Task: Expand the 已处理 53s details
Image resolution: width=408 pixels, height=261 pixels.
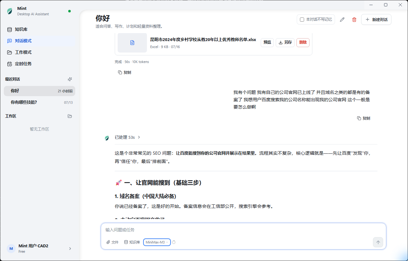Action: pos(127,138)
